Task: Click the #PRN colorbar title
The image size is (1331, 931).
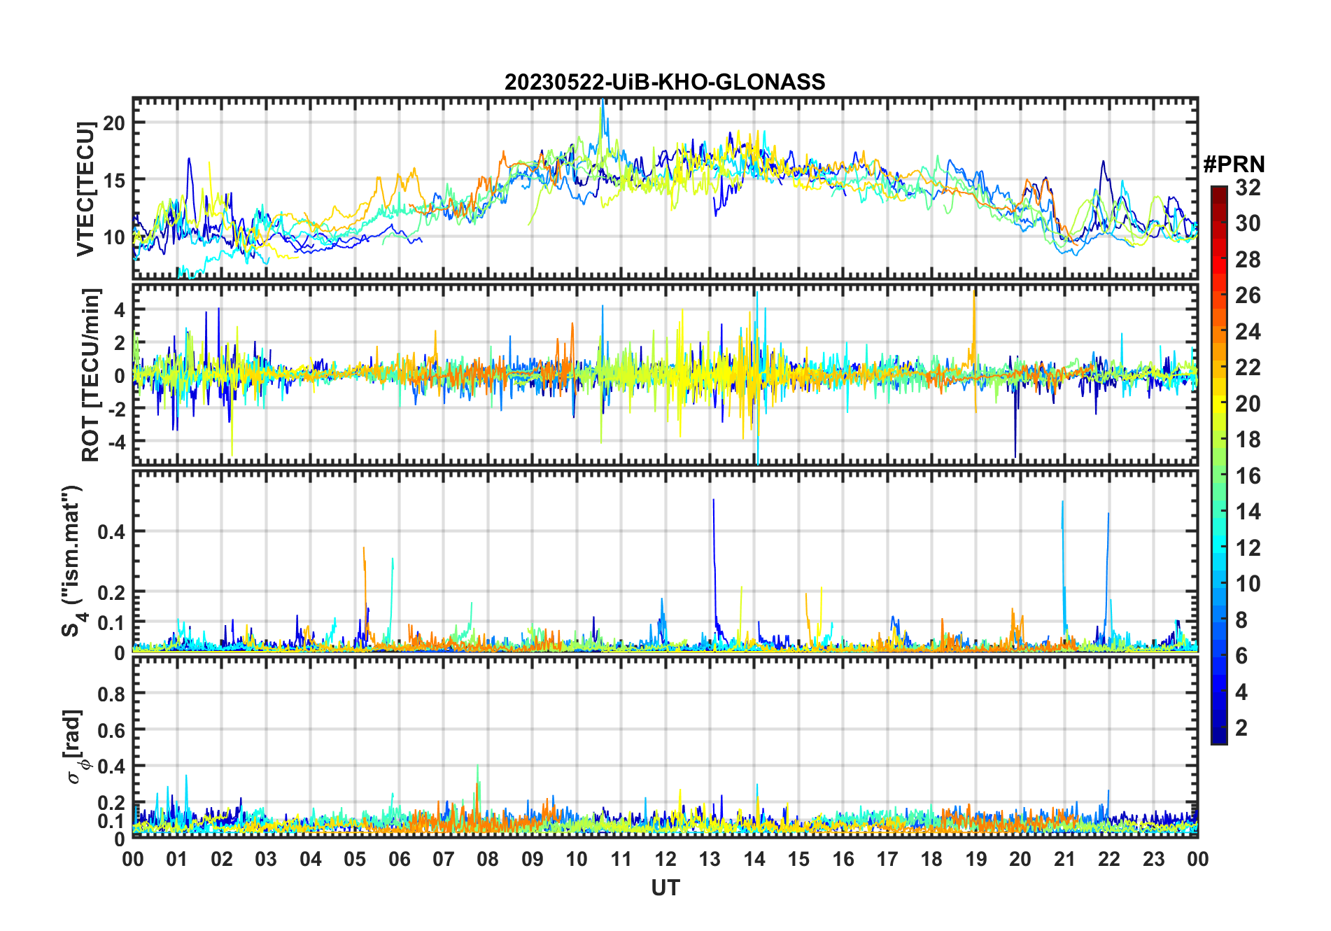Action: pos(1234,164)
